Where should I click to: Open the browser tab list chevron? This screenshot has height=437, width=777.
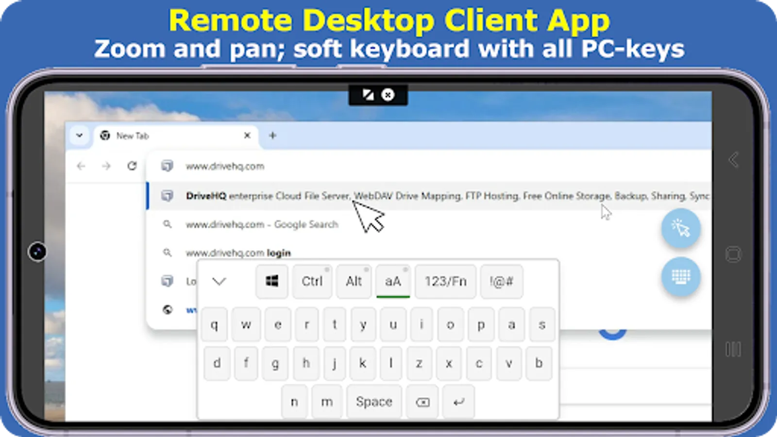pos(79,136)
